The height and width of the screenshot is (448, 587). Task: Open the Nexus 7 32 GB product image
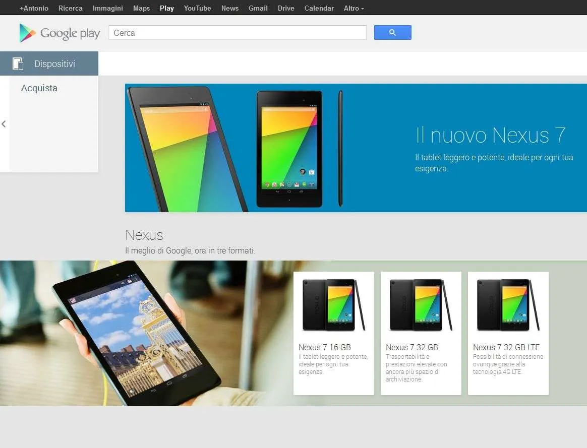pos(421,305)
